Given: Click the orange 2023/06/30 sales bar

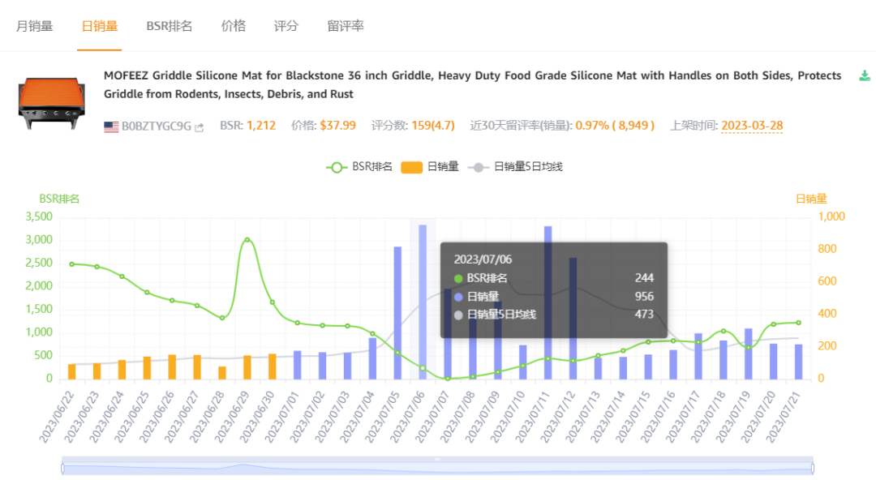Looking at the screenshot, I should (273, 366).
